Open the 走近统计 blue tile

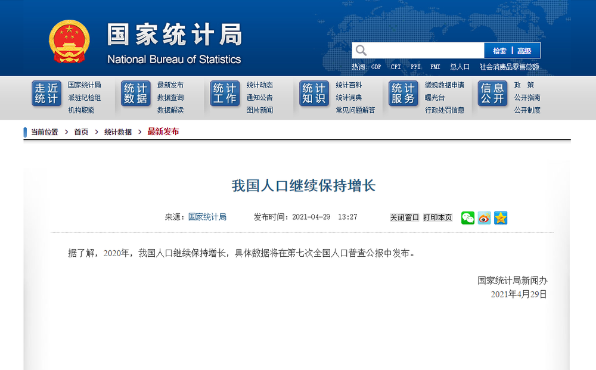click(46, 94)
